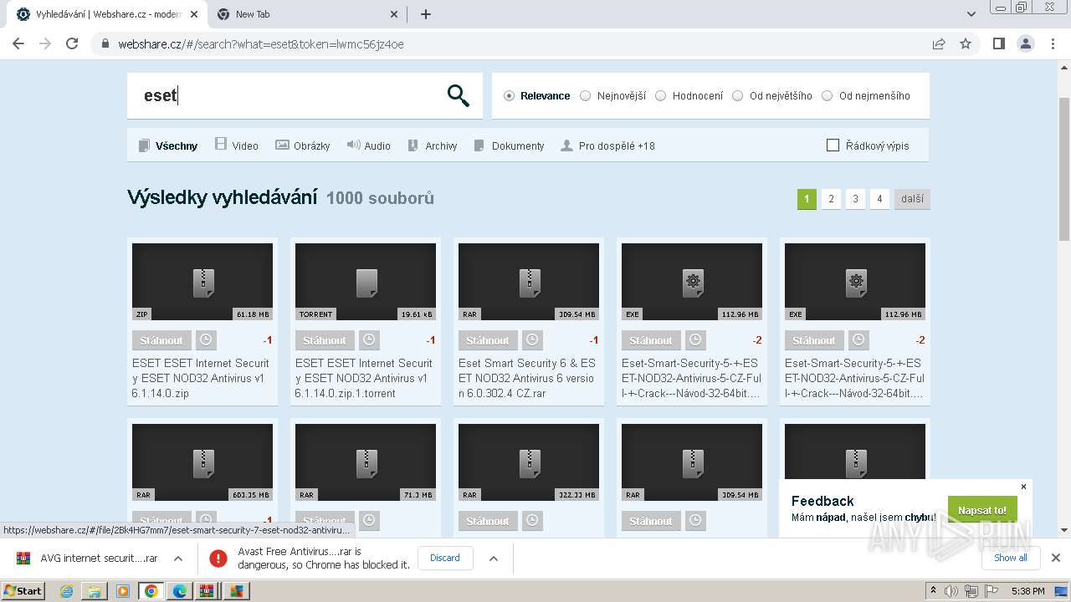
Task: Click Stáhnout for the 61.18 MB ZIP file
Action: click(x=161, y=340)
